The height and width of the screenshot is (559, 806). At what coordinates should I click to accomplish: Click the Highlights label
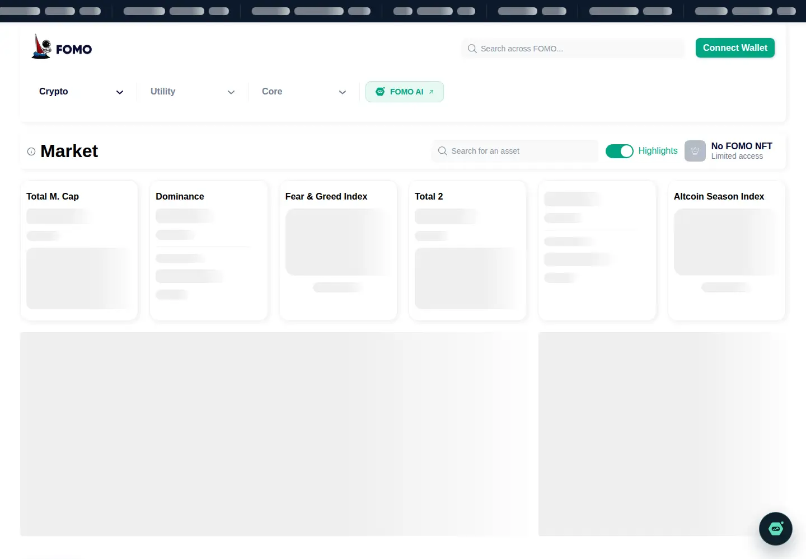[x=658, y=151]
